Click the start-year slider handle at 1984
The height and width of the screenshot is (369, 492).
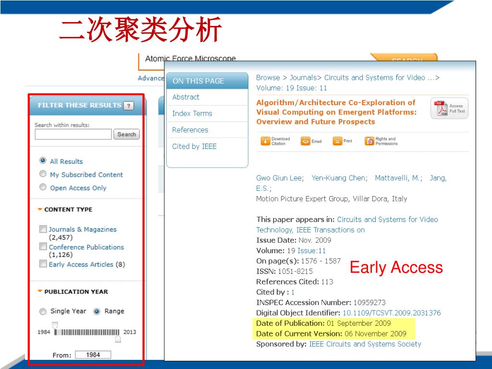point(55,325)
